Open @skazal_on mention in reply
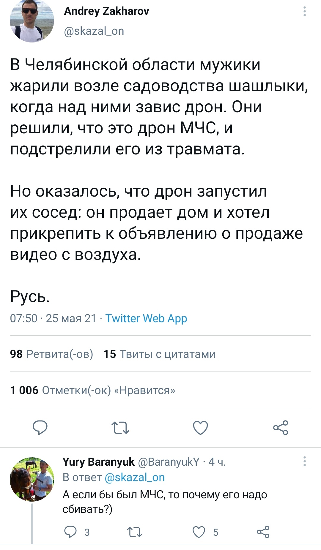The image size is (321, 550). click(x=135, y=477)
